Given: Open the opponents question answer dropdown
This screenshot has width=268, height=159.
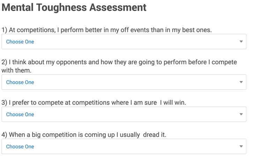Looking at the screenshot, I should 124,82.
